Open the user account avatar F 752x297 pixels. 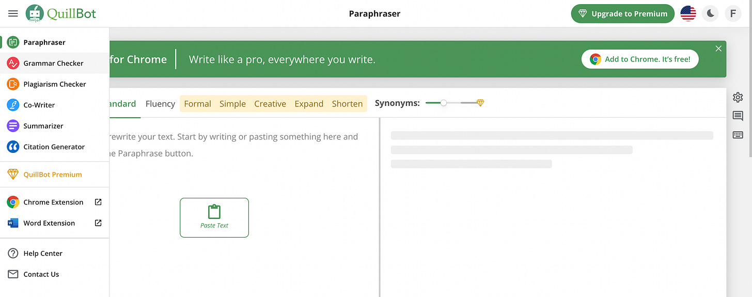click(732, 14)
